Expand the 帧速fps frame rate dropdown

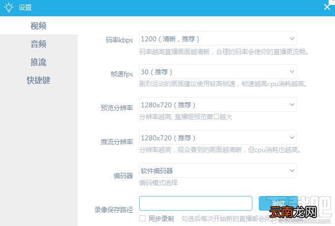pos(218,71)
